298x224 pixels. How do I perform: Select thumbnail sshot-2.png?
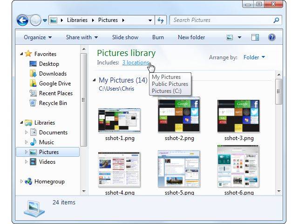[179, 115]
